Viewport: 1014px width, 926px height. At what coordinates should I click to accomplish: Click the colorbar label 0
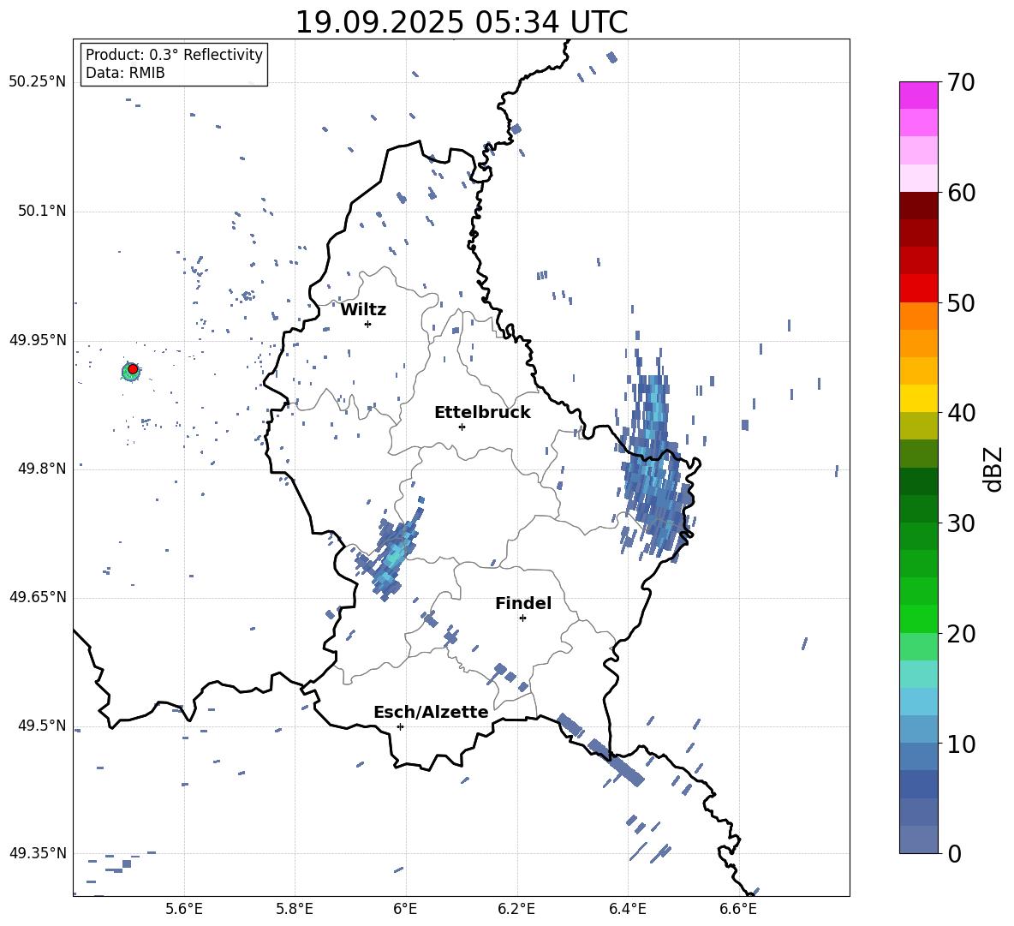(954, 854)
